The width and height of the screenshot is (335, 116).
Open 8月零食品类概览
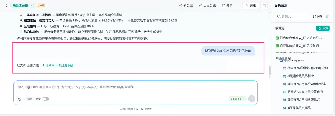click(299, 108)
